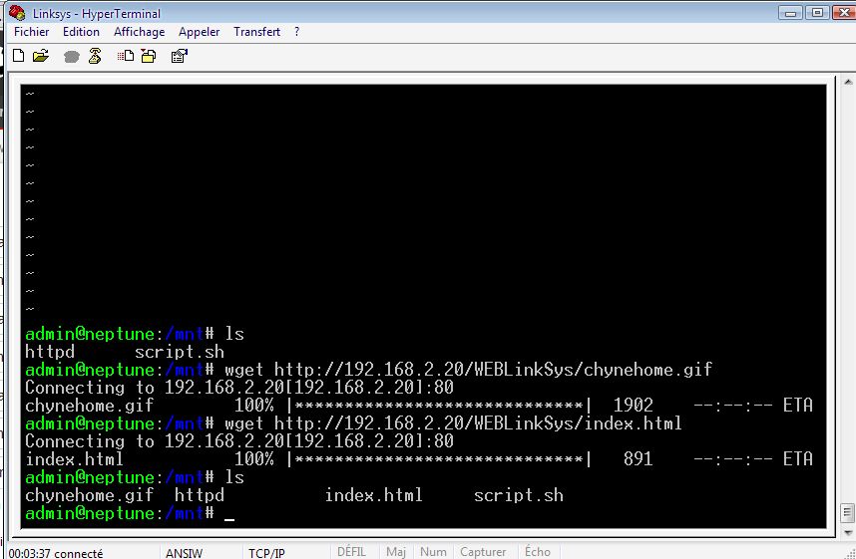This screenshot has width=856, height=559.
Task: Maximize the HyperTerminal window
Action: tap(817, 12)
